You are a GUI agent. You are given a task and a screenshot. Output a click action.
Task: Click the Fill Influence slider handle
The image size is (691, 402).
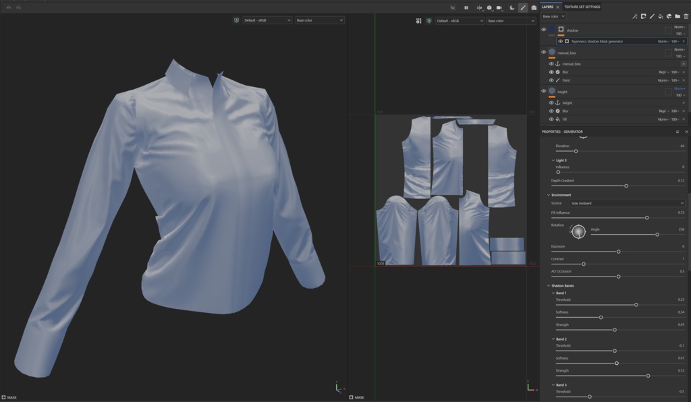[647, 218]
